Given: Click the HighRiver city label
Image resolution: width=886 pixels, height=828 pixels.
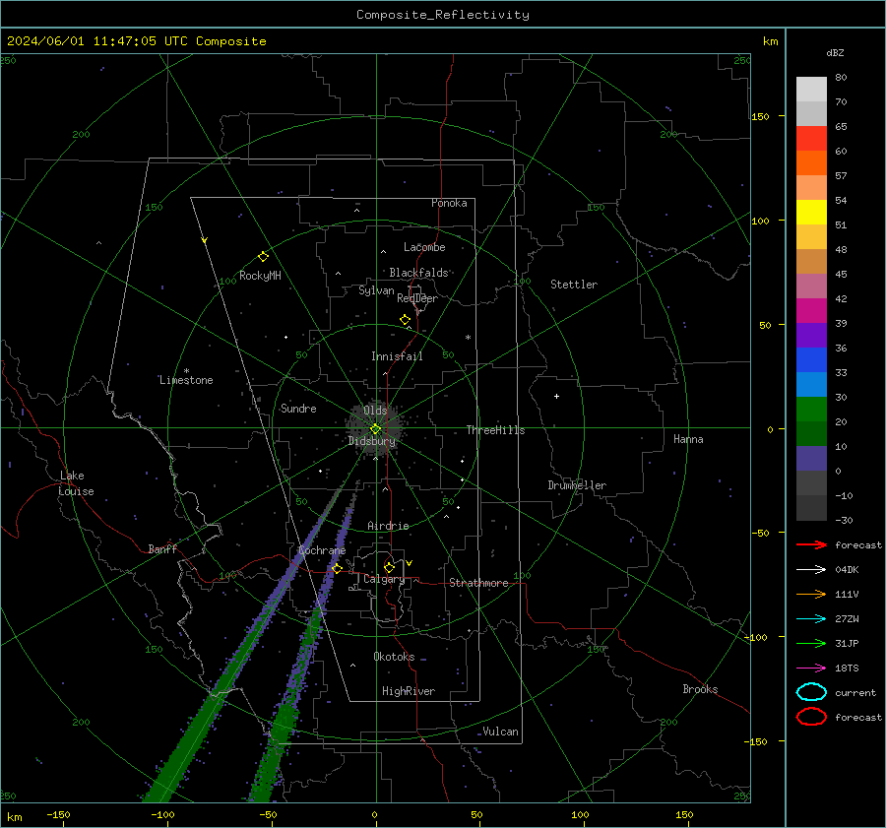Looking at the screenshot, I should (x=409, y=691).
